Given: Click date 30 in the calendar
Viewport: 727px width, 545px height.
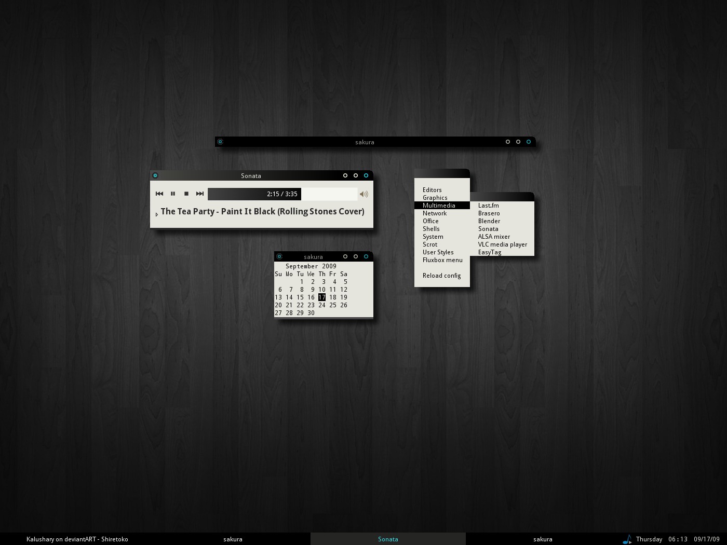Looking at the screenshot, I should coord(311,313).
